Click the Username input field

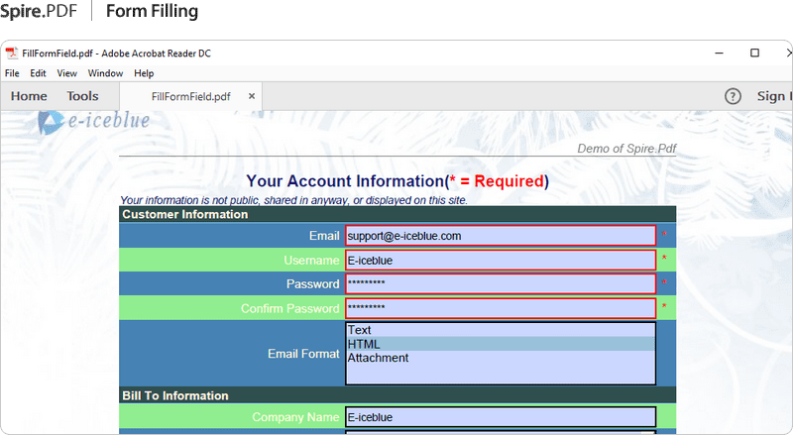(x=501, y=260)
